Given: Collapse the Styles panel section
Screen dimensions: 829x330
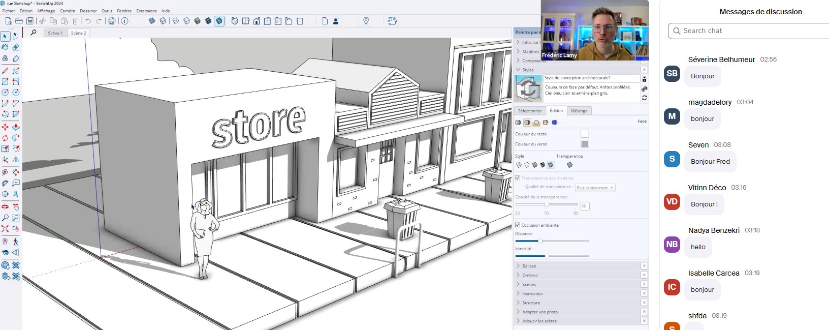Looking at the screenshot, I should [x=528, y=70].
